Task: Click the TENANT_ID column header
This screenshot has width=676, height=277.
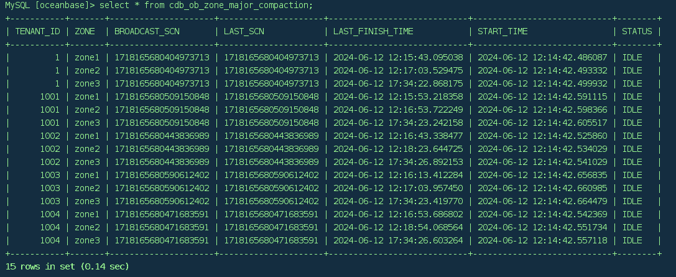Action: coord(37,31)
